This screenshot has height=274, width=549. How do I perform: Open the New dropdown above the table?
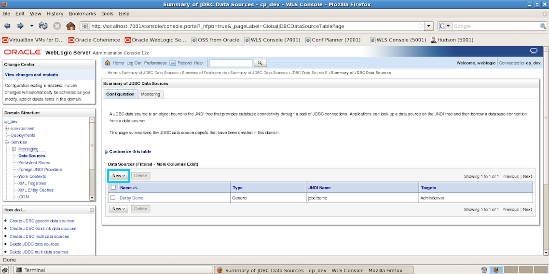(118, 176)
